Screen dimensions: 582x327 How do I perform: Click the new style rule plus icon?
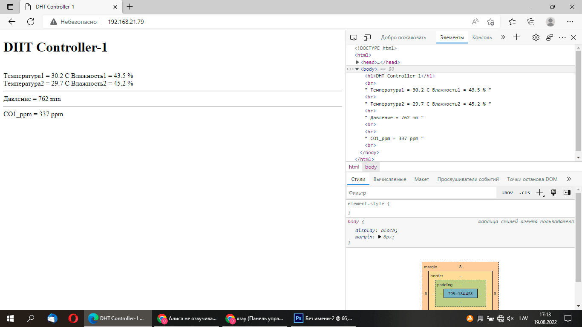(x=539, y=192)
